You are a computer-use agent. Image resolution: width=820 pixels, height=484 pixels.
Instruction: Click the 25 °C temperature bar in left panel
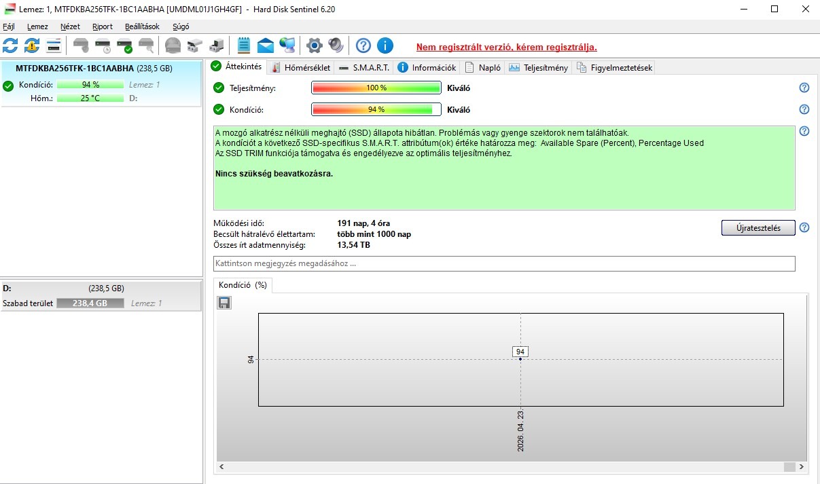coord(90,98)
